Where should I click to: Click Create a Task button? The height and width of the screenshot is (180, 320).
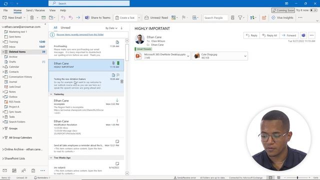[x=125, y=18]
